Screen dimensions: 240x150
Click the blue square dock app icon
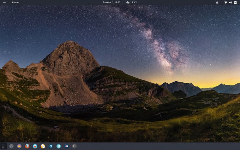(51, 146)
